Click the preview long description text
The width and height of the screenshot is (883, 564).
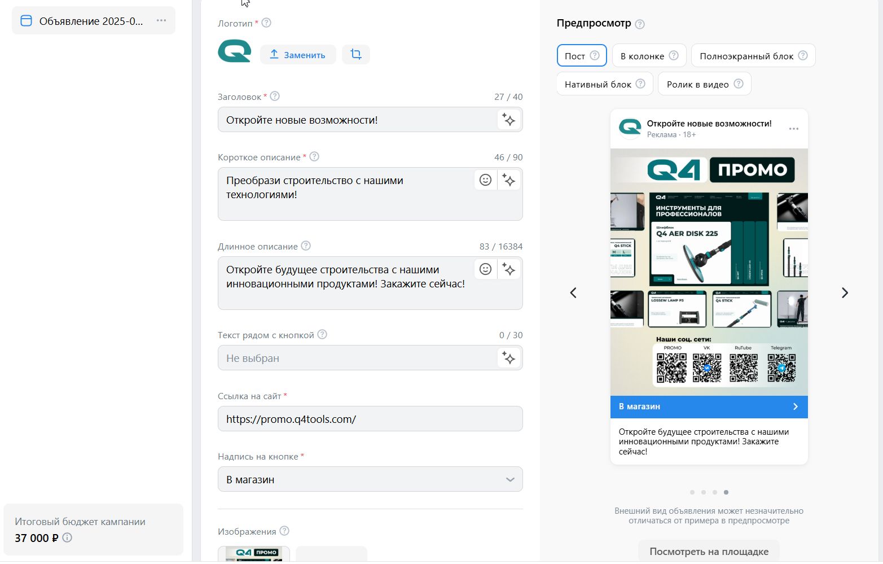coord(704,441)
